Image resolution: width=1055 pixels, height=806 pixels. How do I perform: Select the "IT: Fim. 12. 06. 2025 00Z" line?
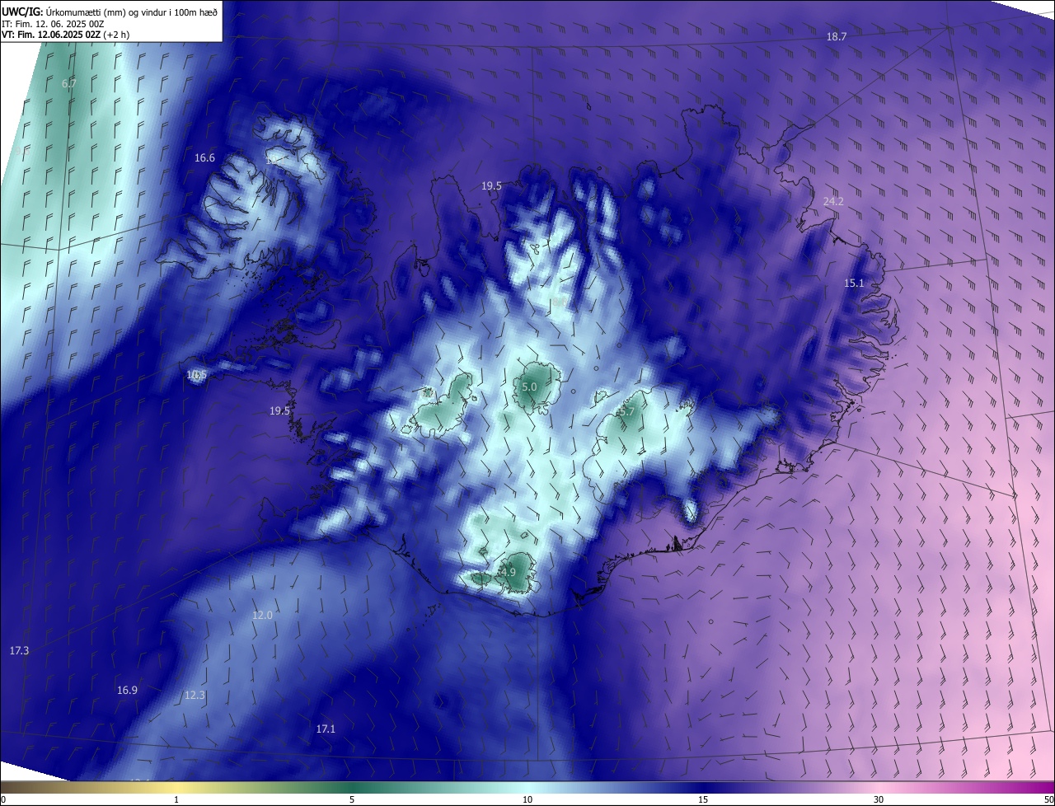(53, 23)
